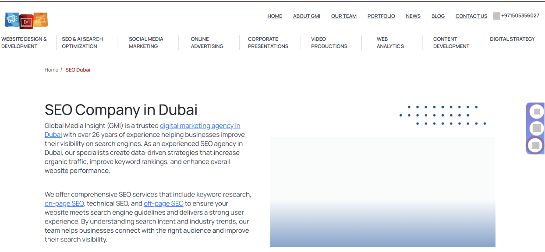Open Website Design & Development services

coord(24,42)
